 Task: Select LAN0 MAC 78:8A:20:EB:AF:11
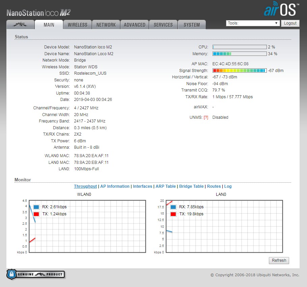91,163
